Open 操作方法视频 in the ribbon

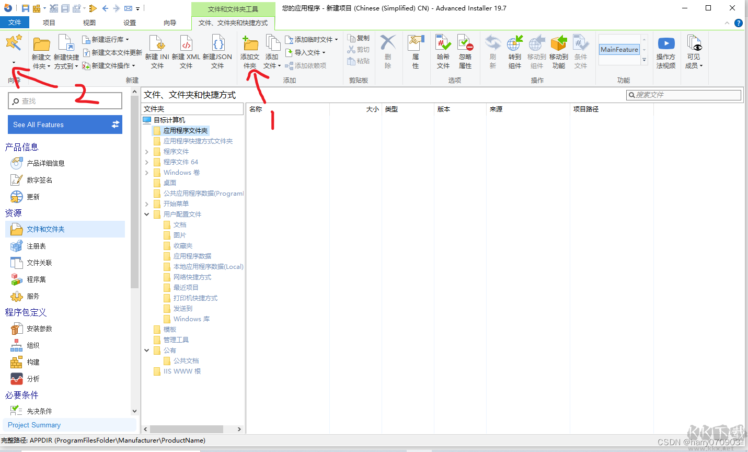click(x=665, y=51)
